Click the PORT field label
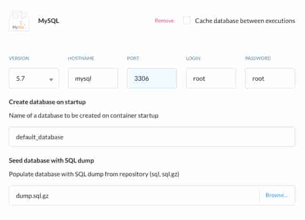The height and width of the screenshot is (220, 305). (x=132, y=58)
